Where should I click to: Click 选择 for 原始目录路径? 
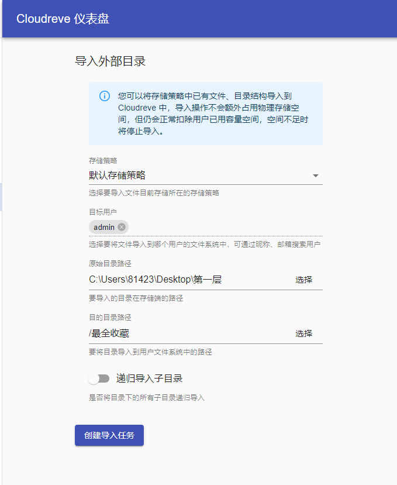(303, 280)
